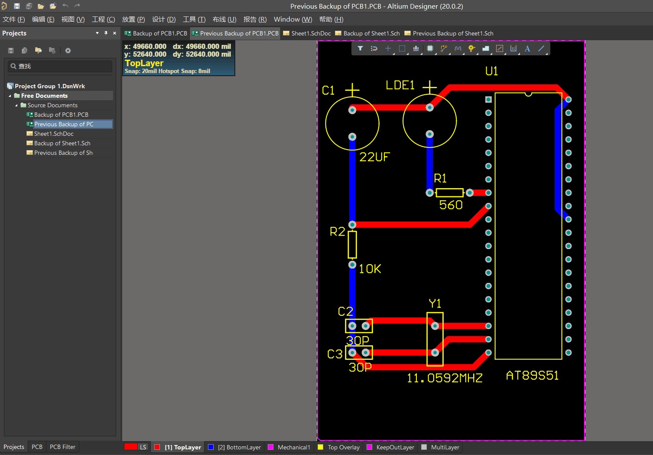Click Projects panel compile documents icon
The height and width of the screenshot is (455, 653).
coord(24,51)
